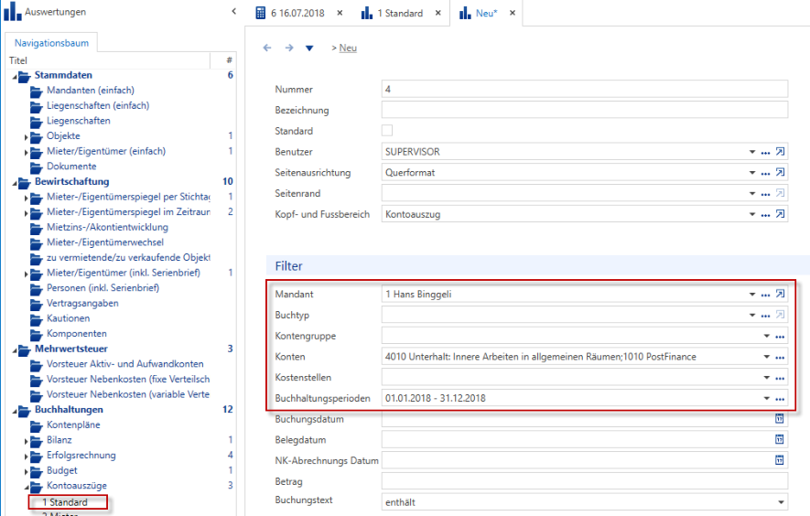Close the 1 Standard tab
Viewport: 810px width, 516px height.
438,13
